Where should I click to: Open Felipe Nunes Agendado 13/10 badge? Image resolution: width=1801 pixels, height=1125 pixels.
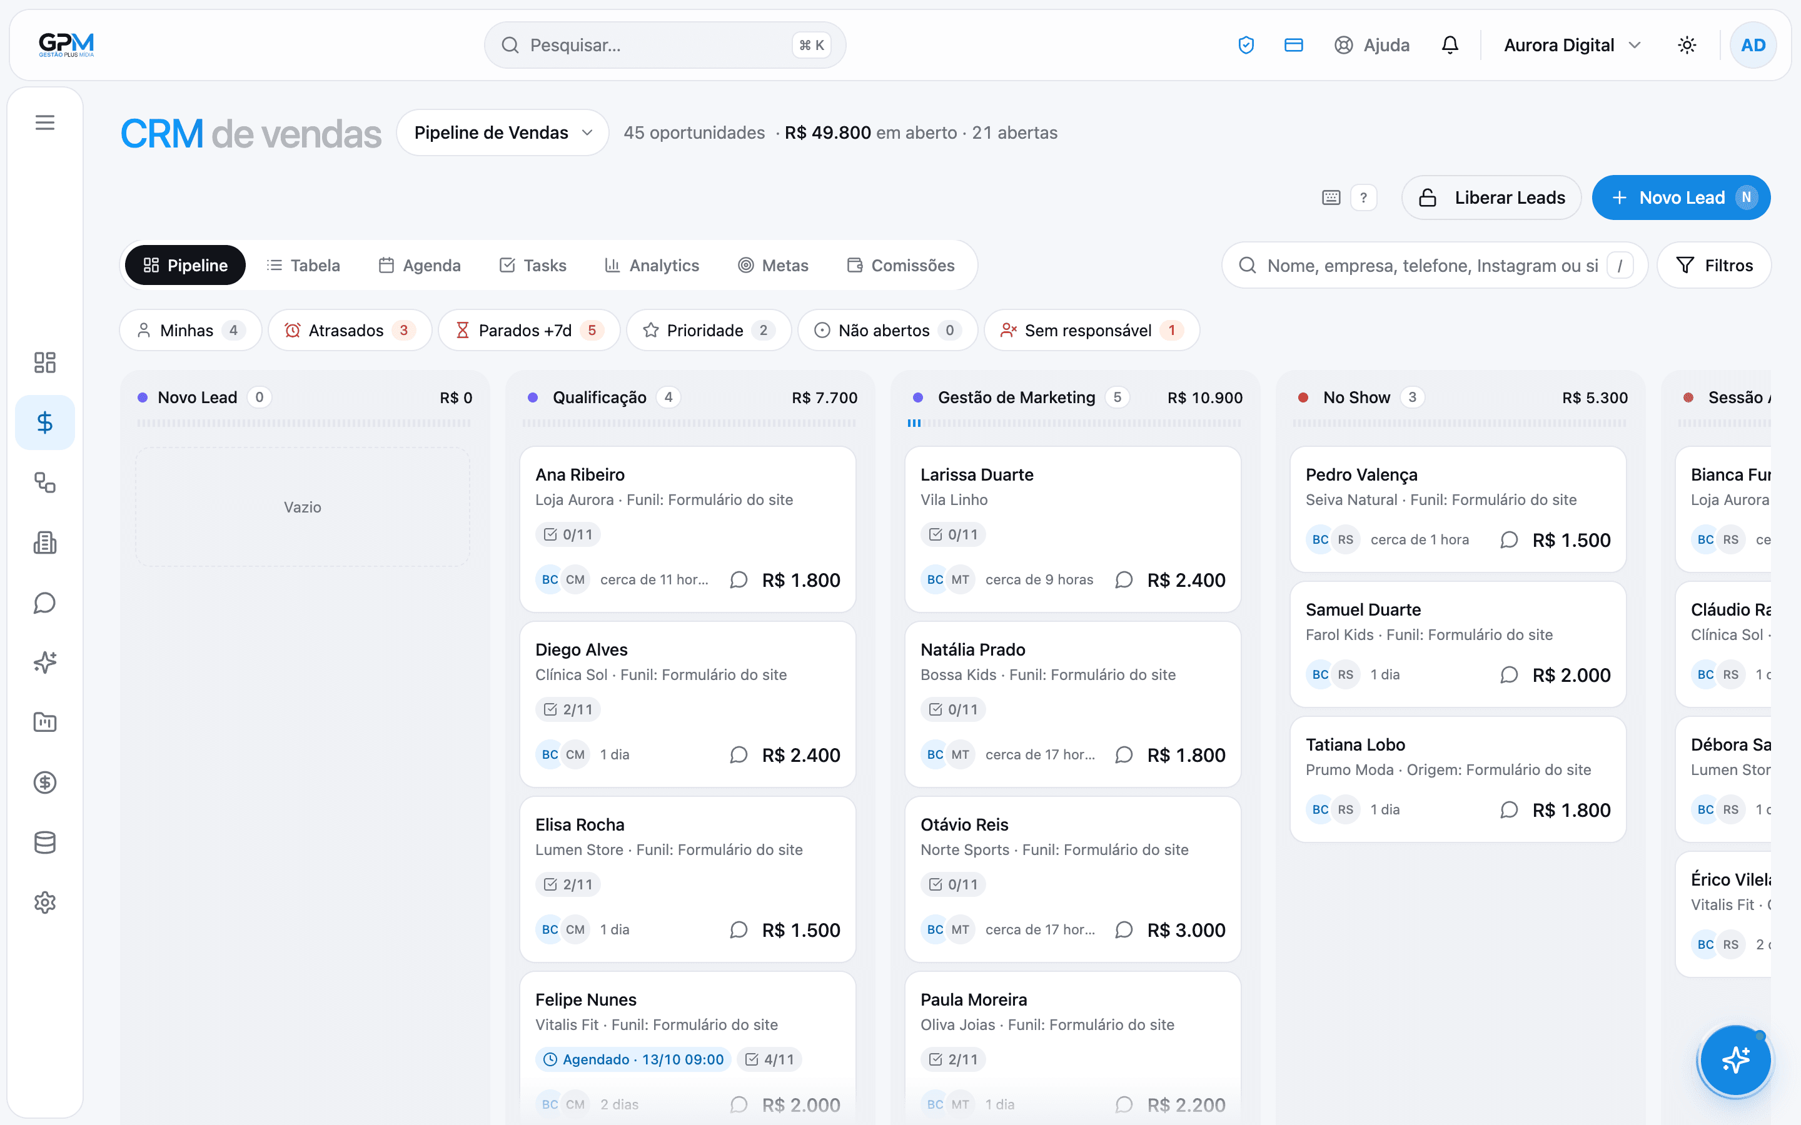(633, 1059)
